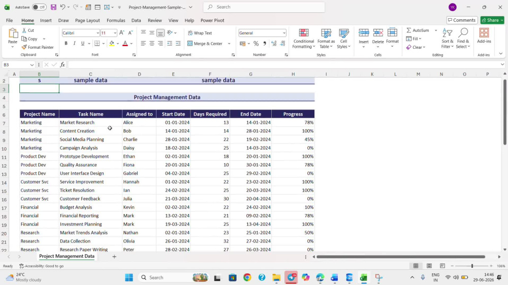Apply the Font Color A icon

(125, 43)
